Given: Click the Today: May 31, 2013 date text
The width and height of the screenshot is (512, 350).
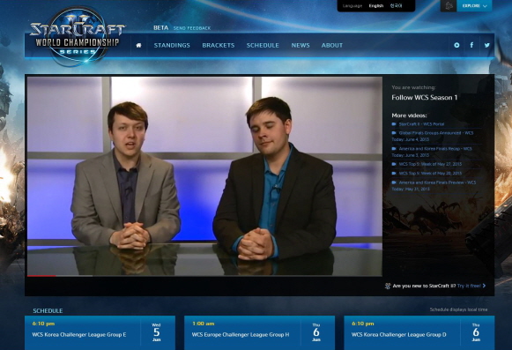Looking at the screenshot, I should pos(411,189).
